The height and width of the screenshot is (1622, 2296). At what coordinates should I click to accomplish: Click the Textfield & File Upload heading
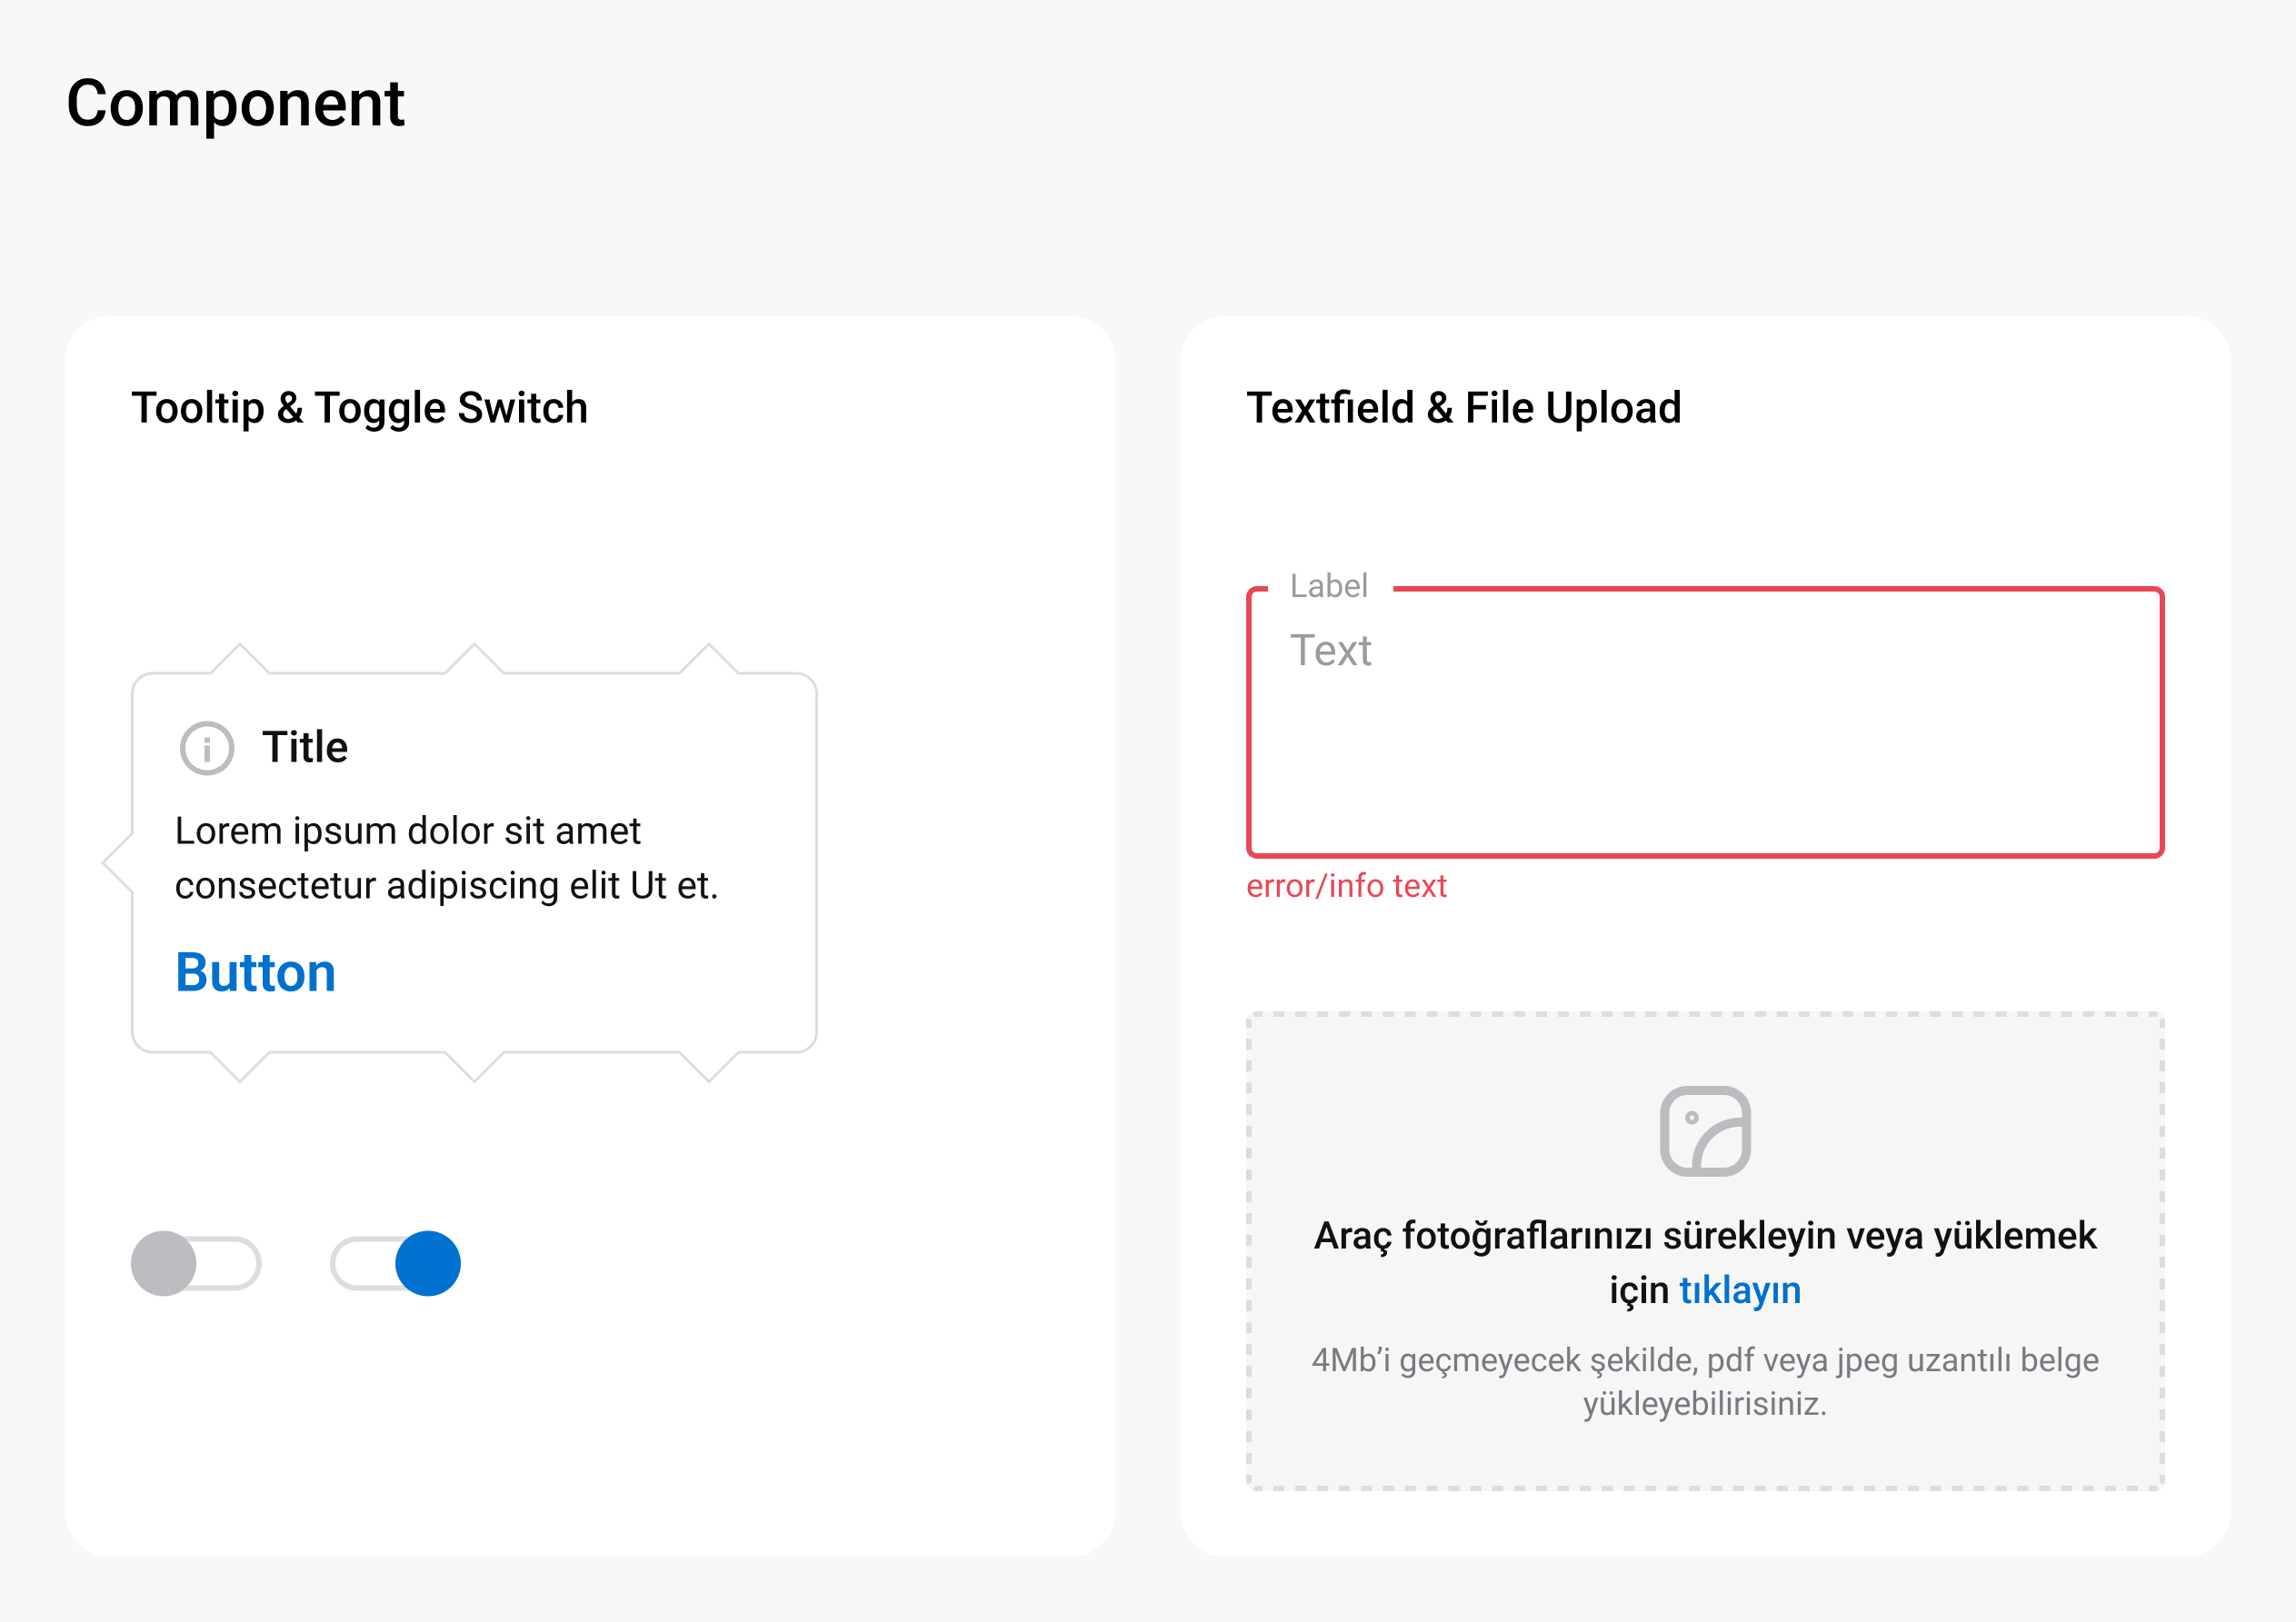pyautogui.click(x=1464, y=408)
